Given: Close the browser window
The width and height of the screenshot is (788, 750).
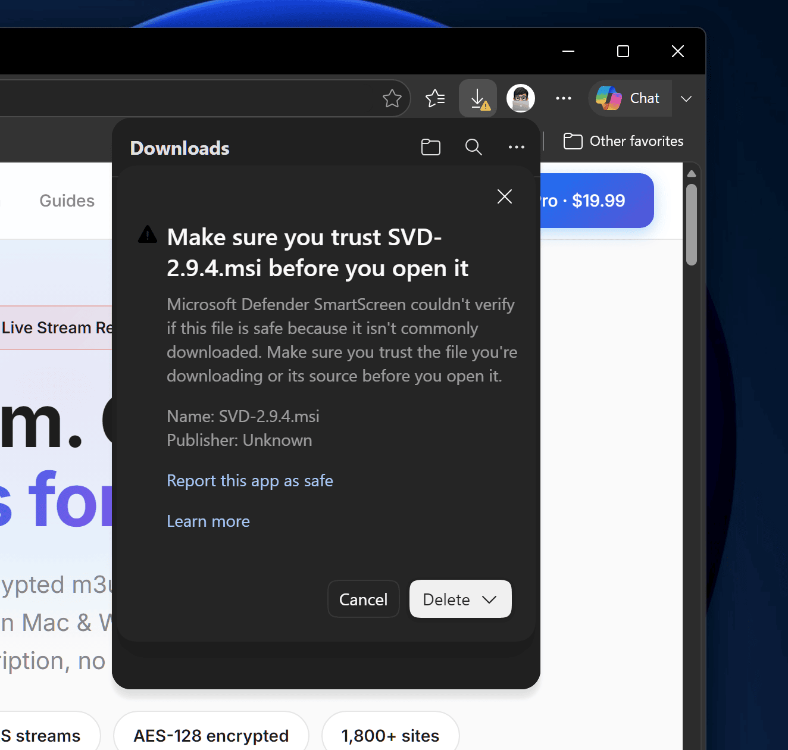Looking at the screenshot, I should click(678, 51).
